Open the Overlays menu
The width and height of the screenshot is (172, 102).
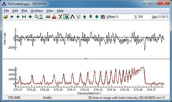click(x=37, y=11)
